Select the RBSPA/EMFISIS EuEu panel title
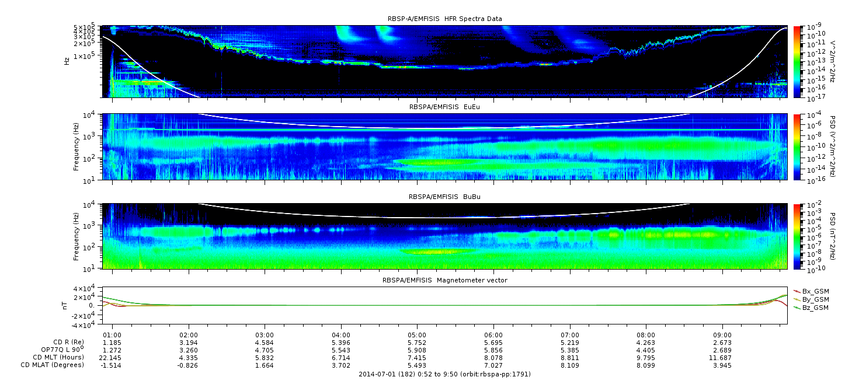 click(x=444, y=107)
